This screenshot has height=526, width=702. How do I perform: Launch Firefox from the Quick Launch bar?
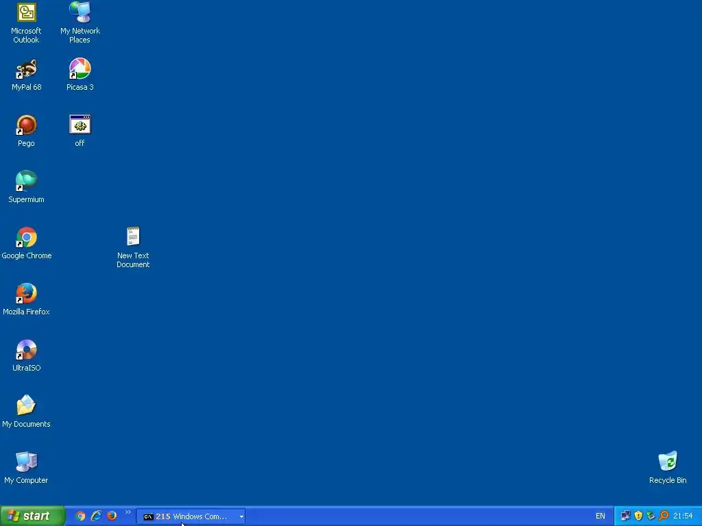coord(112,516)
